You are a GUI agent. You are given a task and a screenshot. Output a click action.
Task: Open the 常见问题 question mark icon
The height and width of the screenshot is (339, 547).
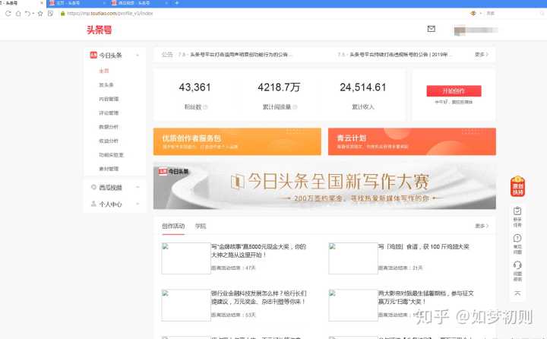[x=517, y=242]
